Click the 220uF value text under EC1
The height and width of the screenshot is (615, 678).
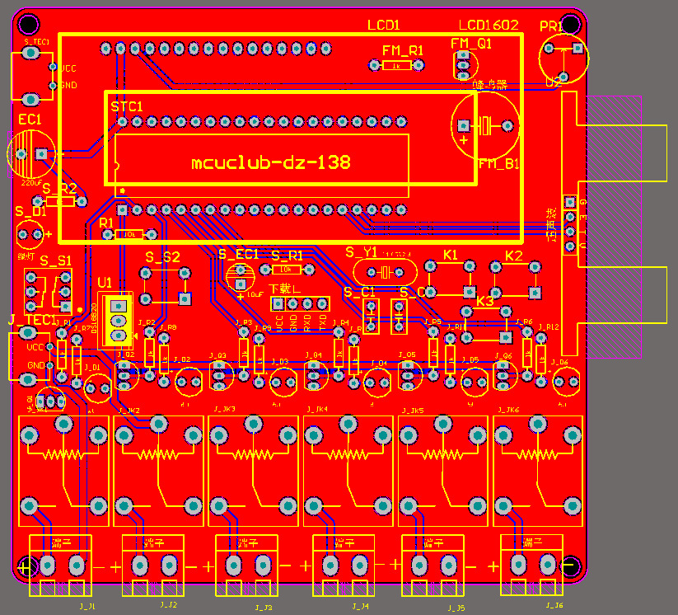(x=31, y=183)
